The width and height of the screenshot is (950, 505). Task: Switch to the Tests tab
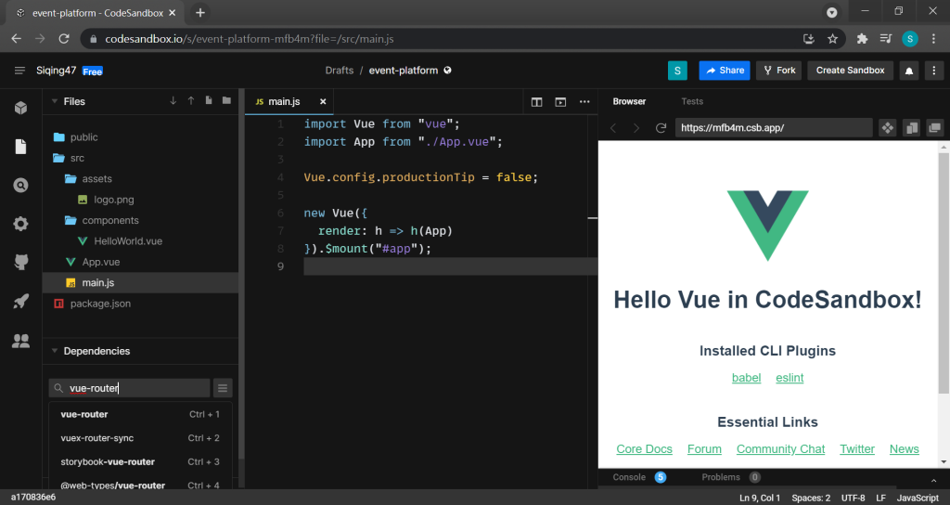click(692, 101)
